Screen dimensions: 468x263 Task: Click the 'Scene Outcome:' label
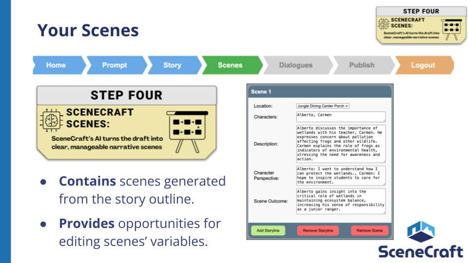coord(271,201)
